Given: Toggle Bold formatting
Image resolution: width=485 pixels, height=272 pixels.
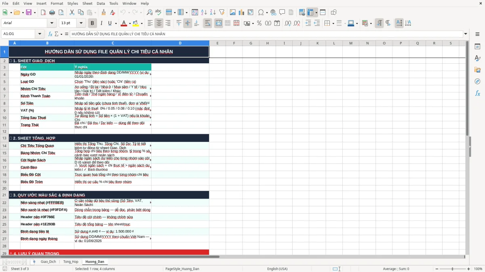Looking at the screenshot, I should coord(93,23).
